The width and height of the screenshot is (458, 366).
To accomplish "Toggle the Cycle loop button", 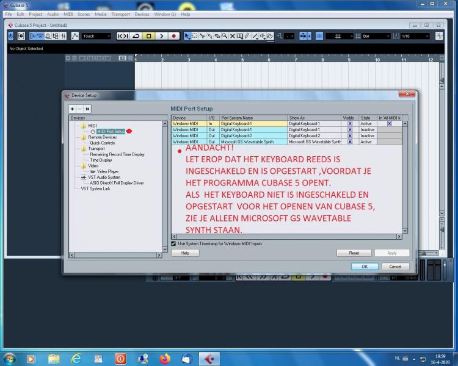I will (x=136, y=36).
